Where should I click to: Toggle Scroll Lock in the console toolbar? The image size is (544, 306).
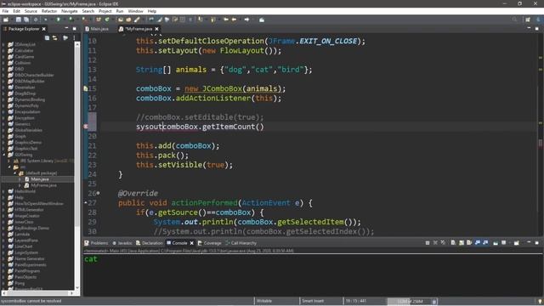(x=462, y=243)
